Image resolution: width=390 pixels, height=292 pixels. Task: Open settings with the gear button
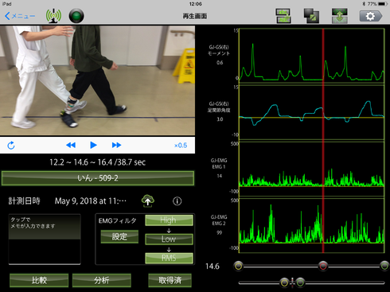pyautogui.click(x=371, y=16)
